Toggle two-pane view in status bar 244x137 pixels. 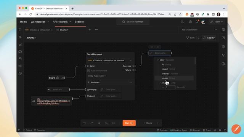[x=215, y=130]
